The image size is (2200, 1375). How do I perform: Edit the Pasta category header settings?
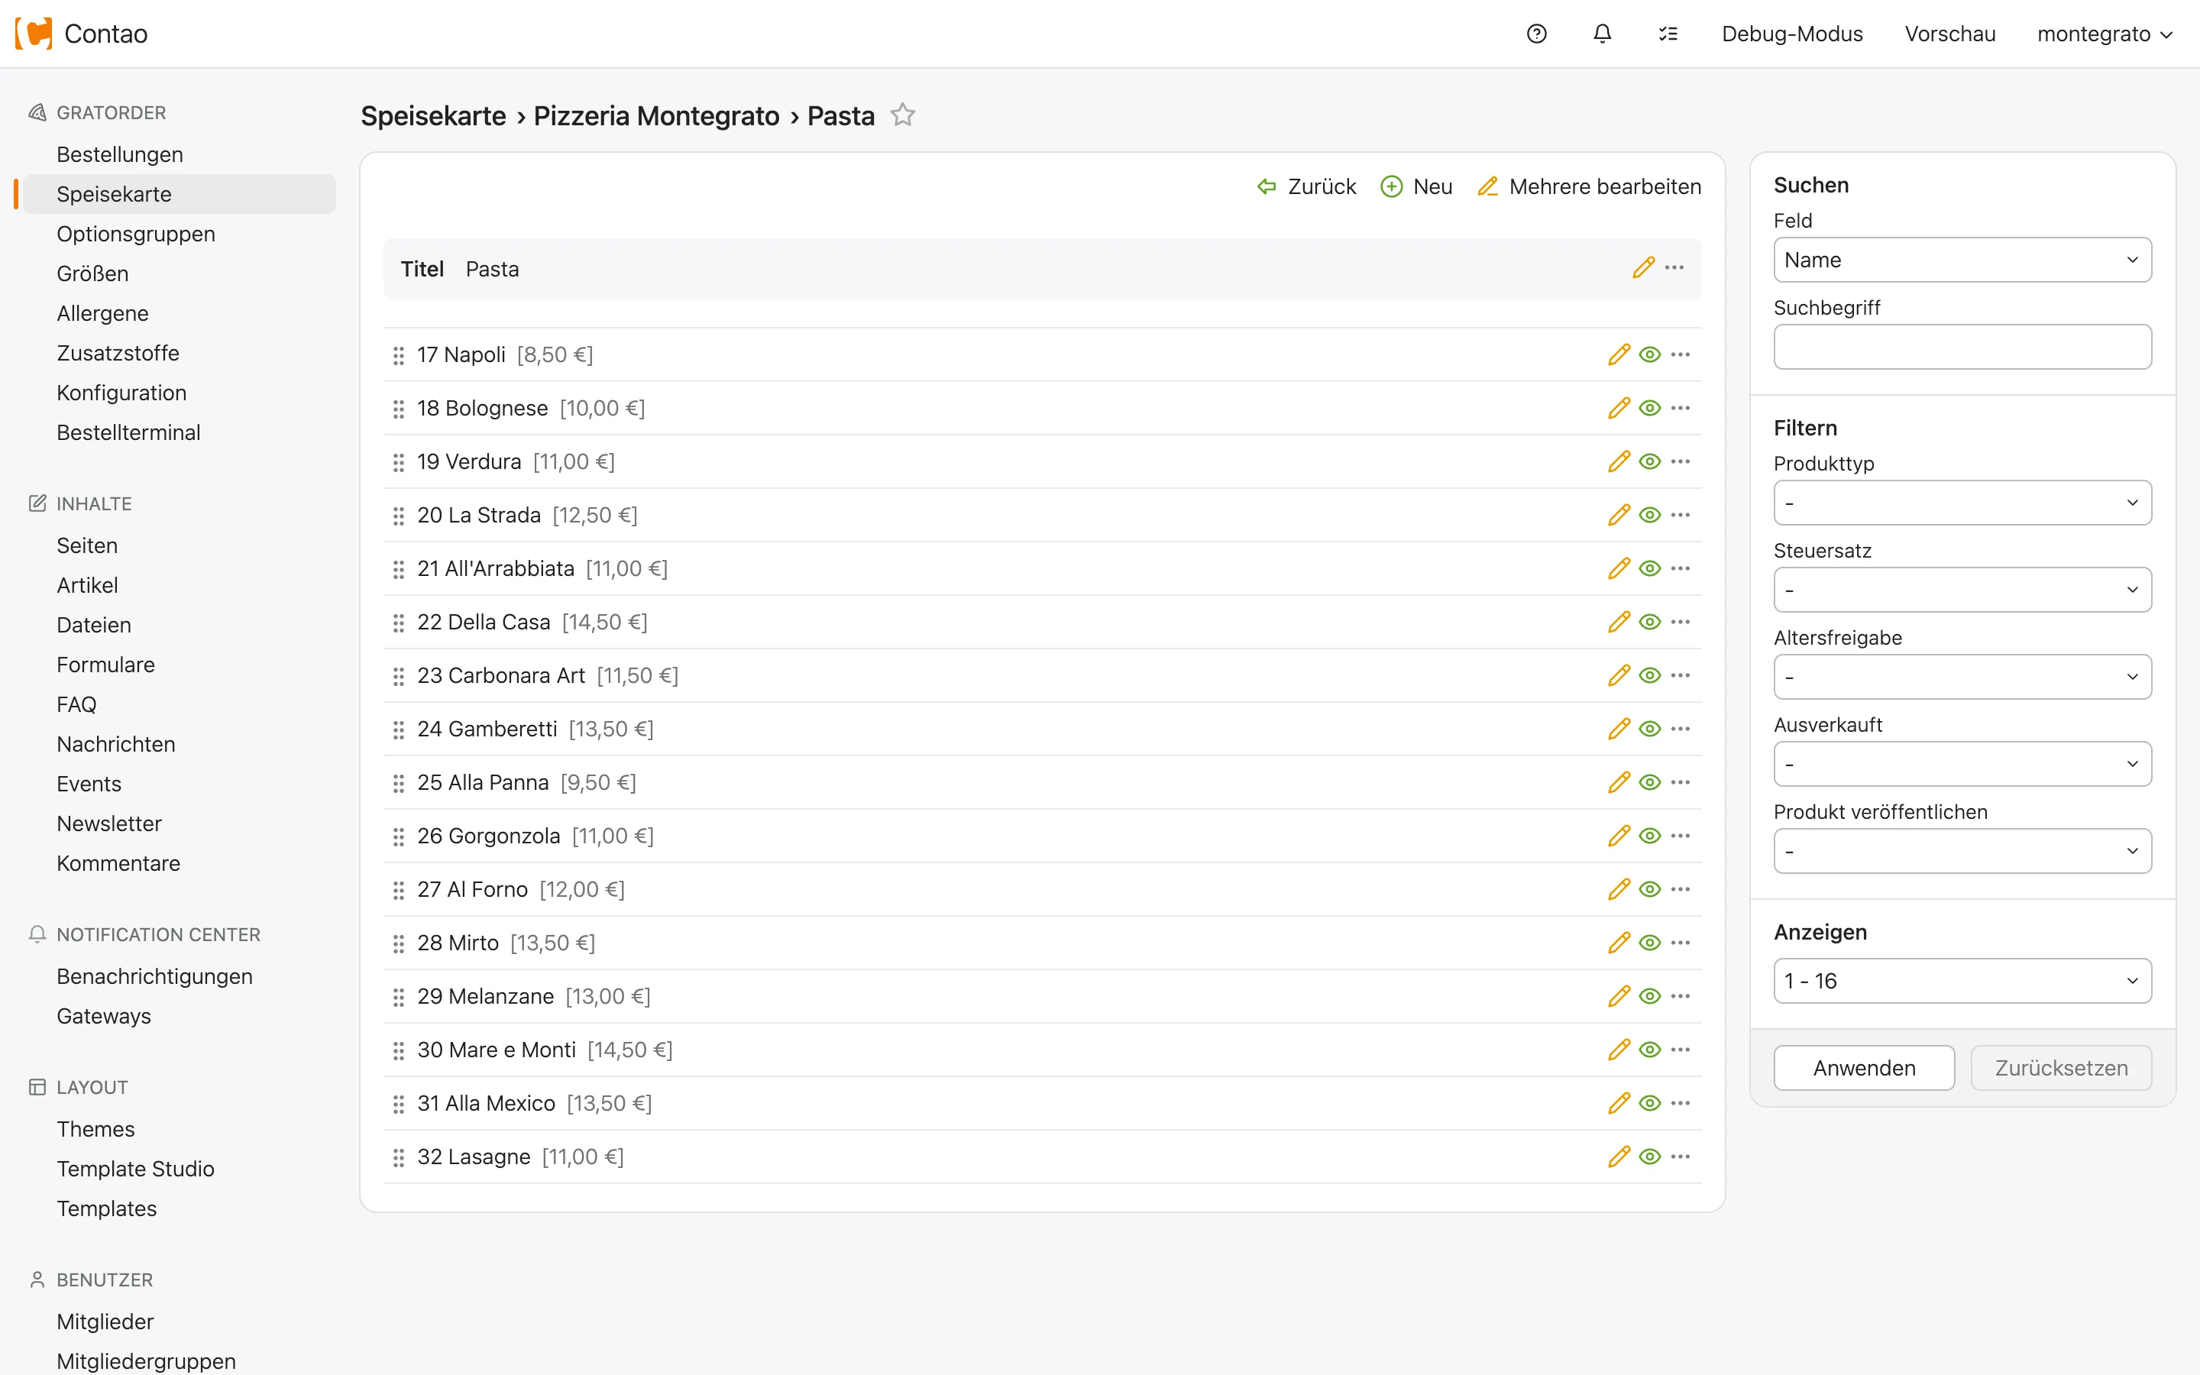point(1642,268)
